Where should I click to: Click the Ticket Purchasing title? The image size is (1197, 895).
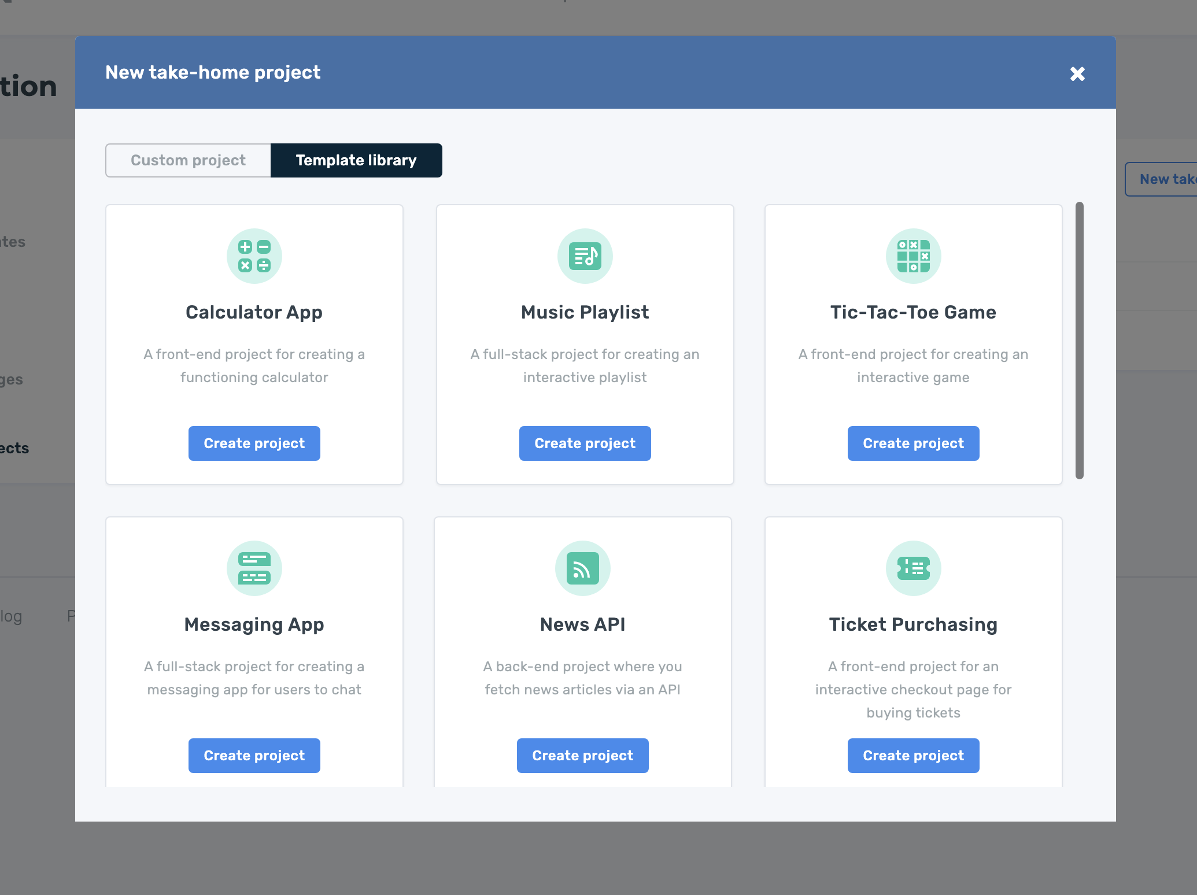tap(914, 624)
